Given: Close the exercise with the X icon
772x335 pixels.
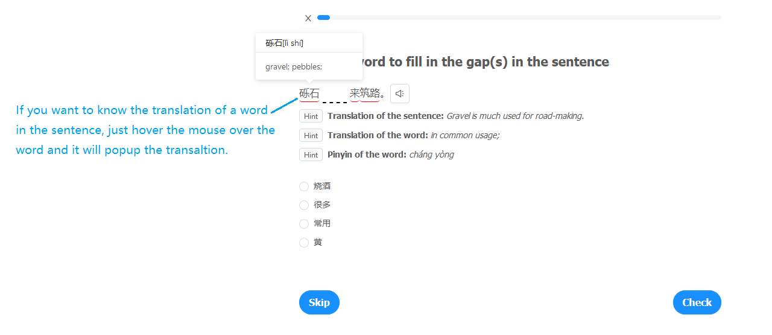Looking at the screenshot, I should (308, 18).
